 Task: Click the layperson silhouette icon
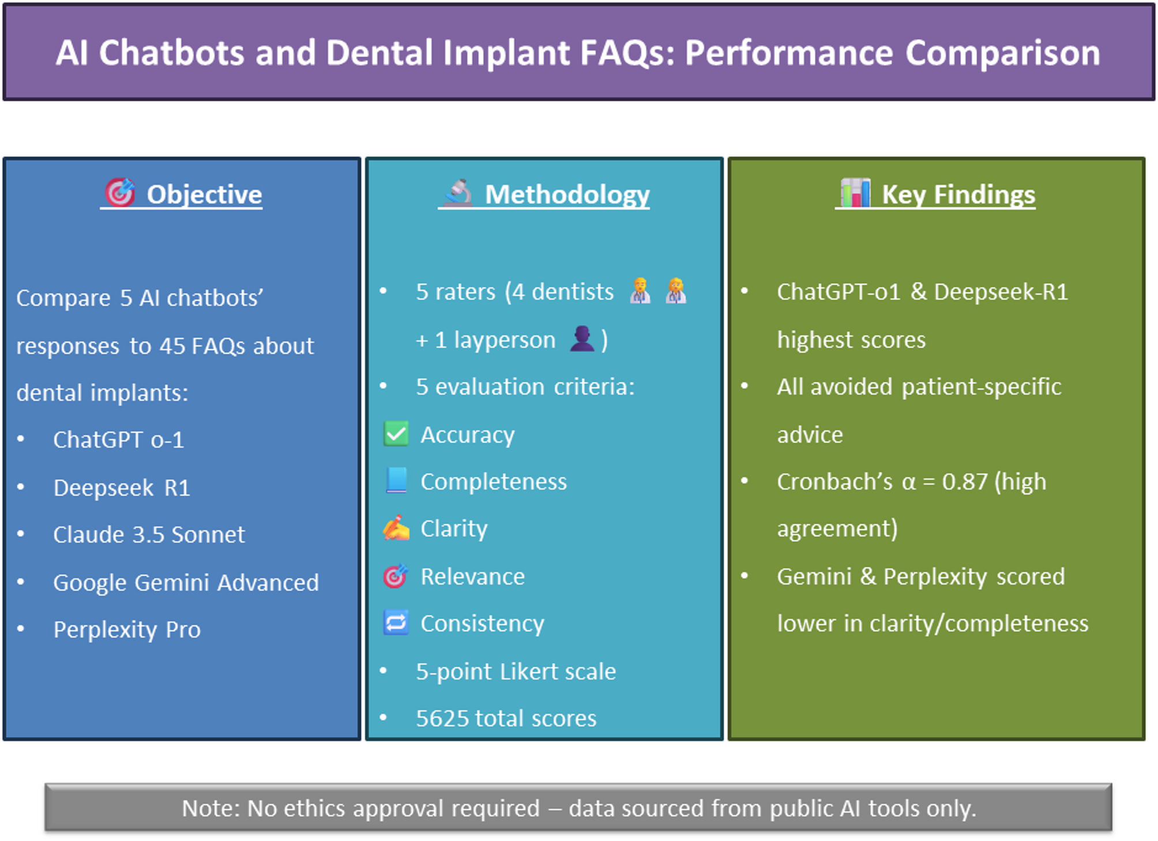pyautogui.click(x=582, y=339)
